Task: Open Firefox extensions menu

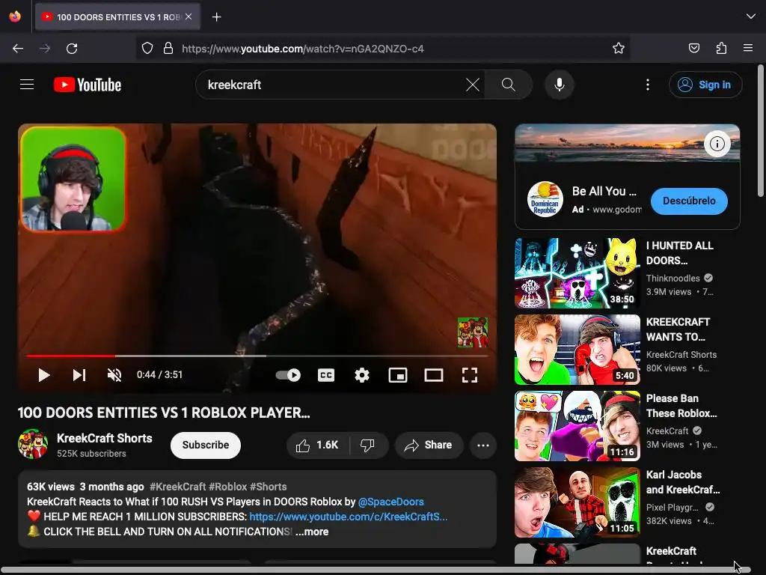Action: pyautogui.click(x=721, y=49)
